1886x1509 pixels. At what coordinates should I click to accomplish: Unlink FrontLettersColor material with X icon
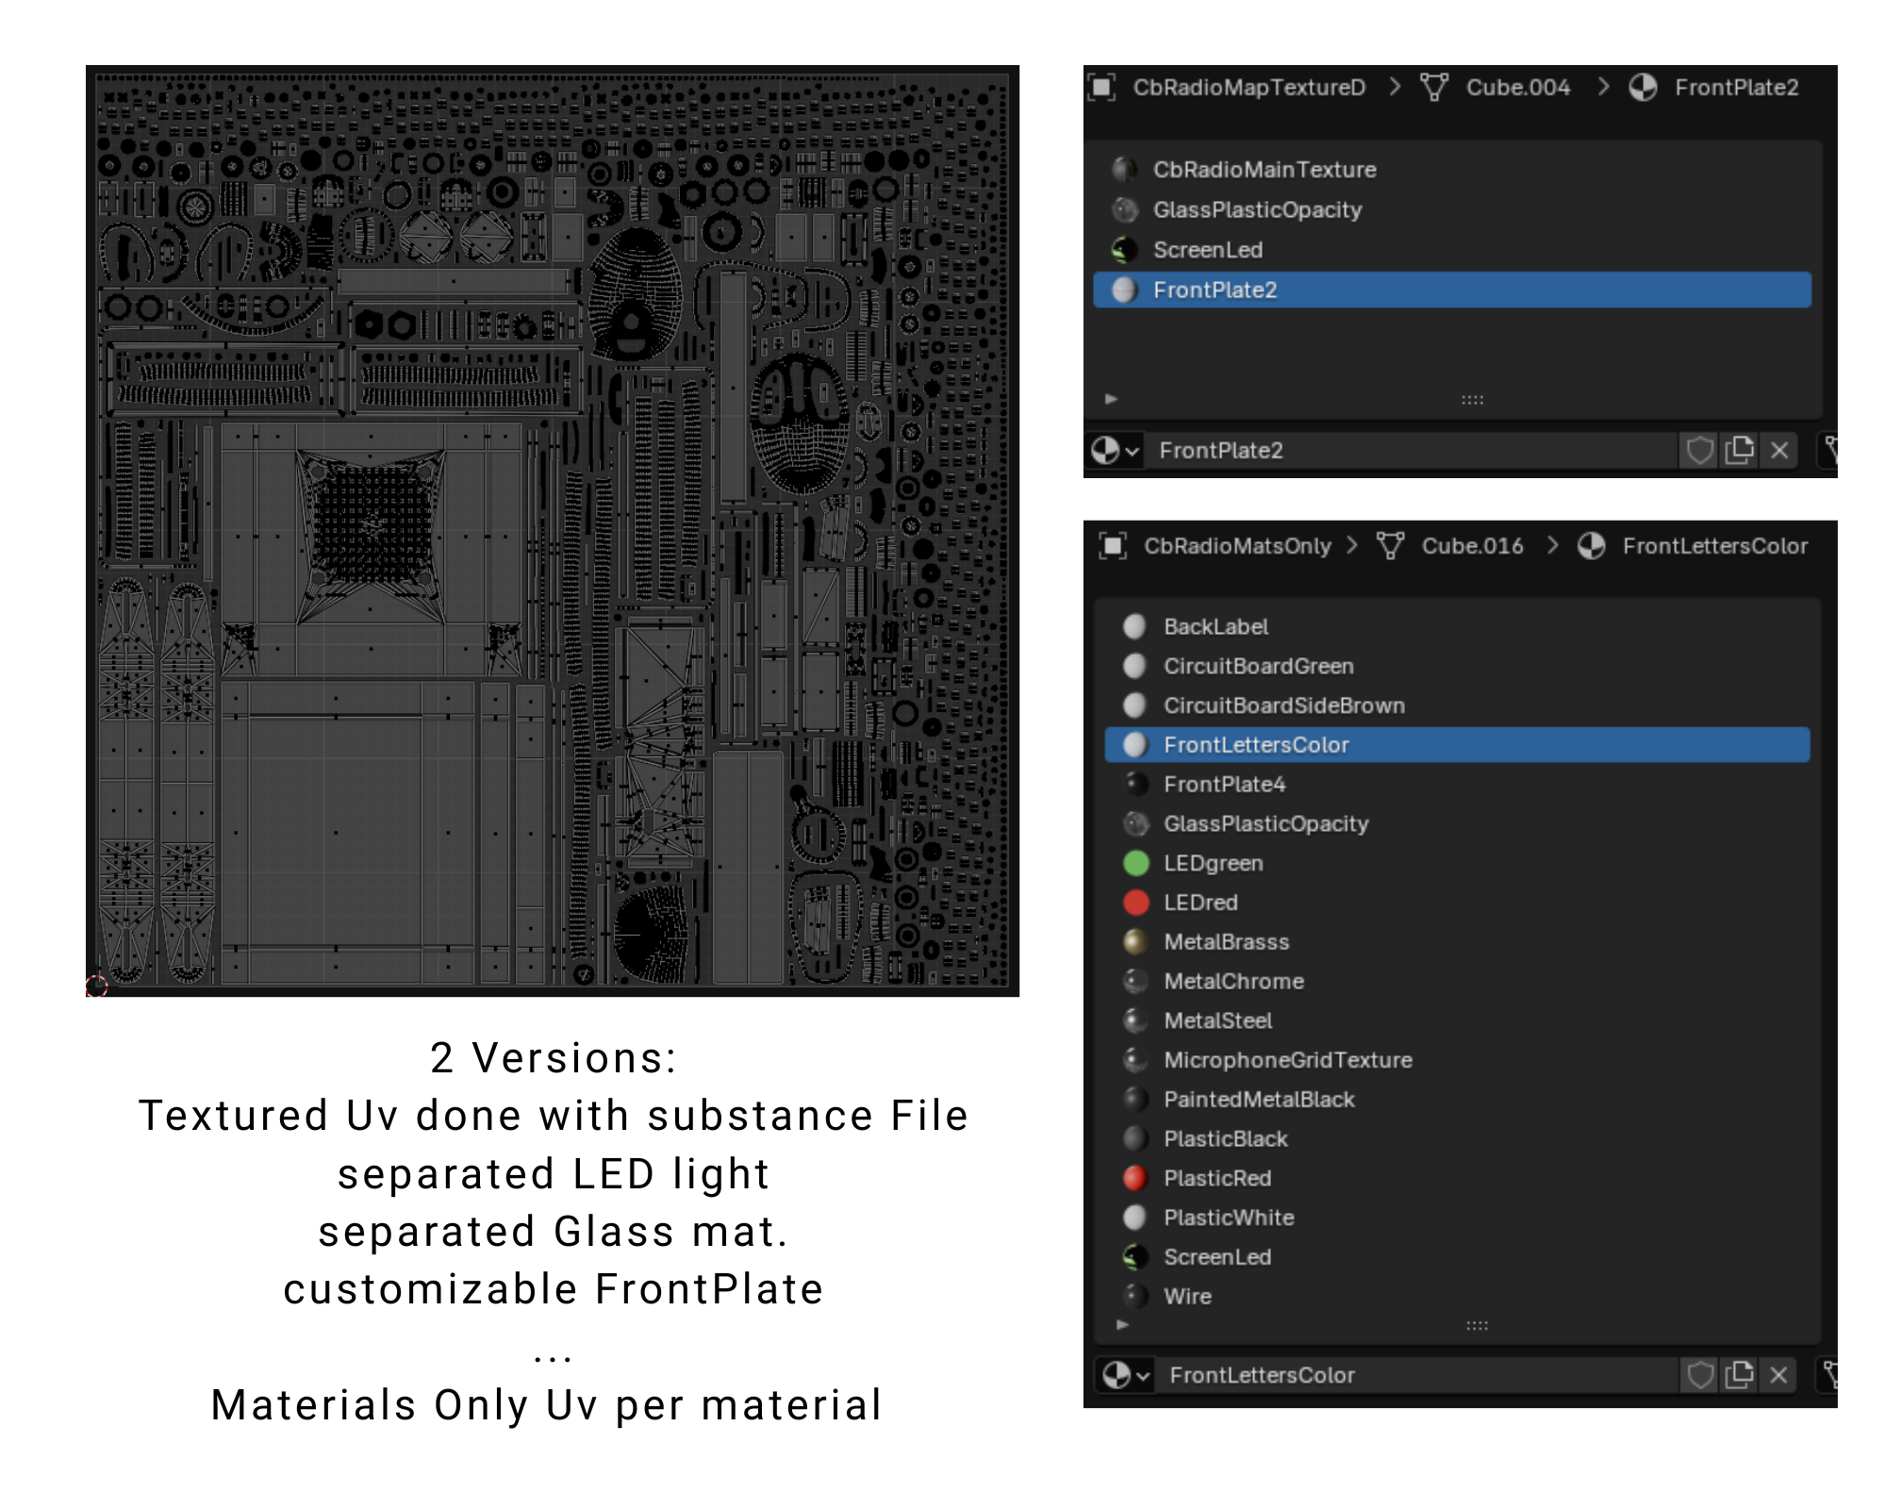click(x=1778, y=1375)
